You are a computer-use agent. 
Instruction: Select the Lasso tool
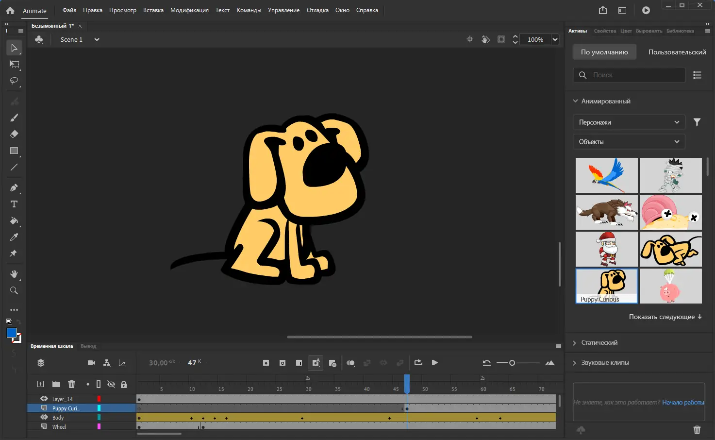pyautogui.click(x=14, y=81)
